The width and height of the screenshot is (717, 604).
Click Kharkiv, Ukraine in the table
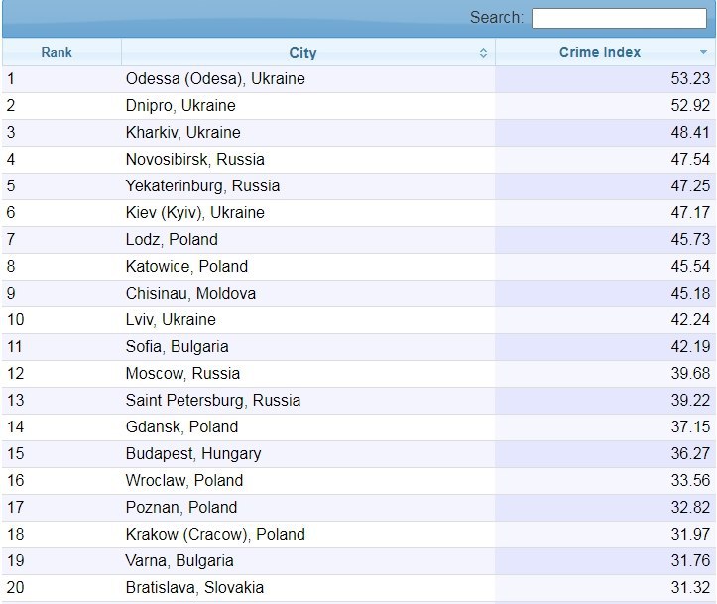tap(182, 133)
